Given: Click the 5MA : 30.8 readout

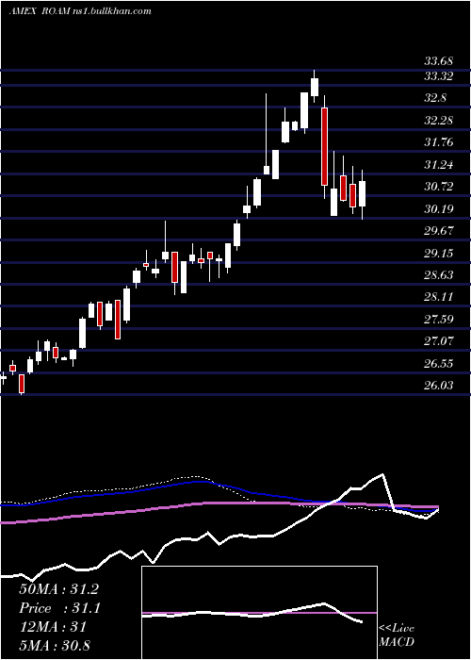Looking at the screenshot, I should [x=55, y=645].
